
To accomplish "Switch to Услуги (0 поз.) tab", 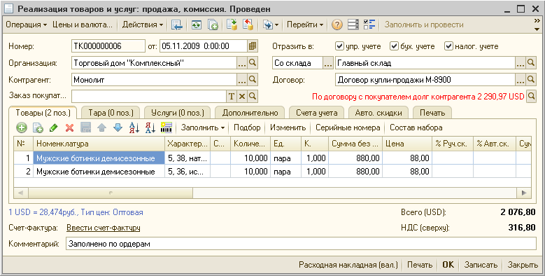I will [178, 113].
